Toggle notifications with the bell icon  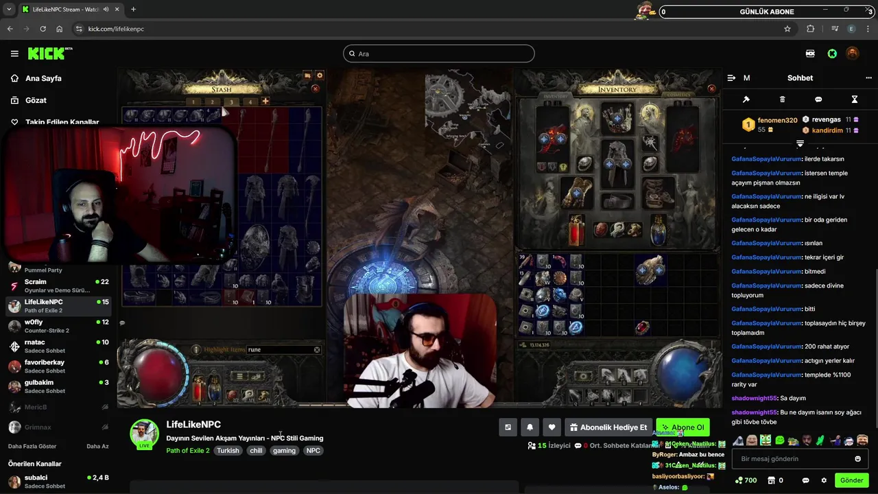[x=530, y=427]
